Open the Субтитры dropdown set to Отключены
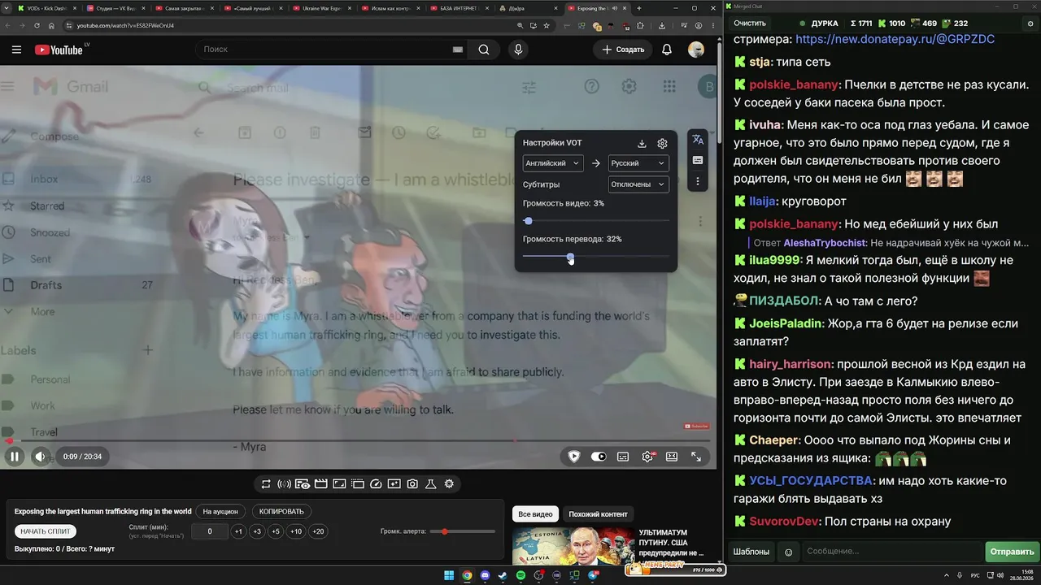Viewport: 1041px width, 585px height. tap(638, 184)
